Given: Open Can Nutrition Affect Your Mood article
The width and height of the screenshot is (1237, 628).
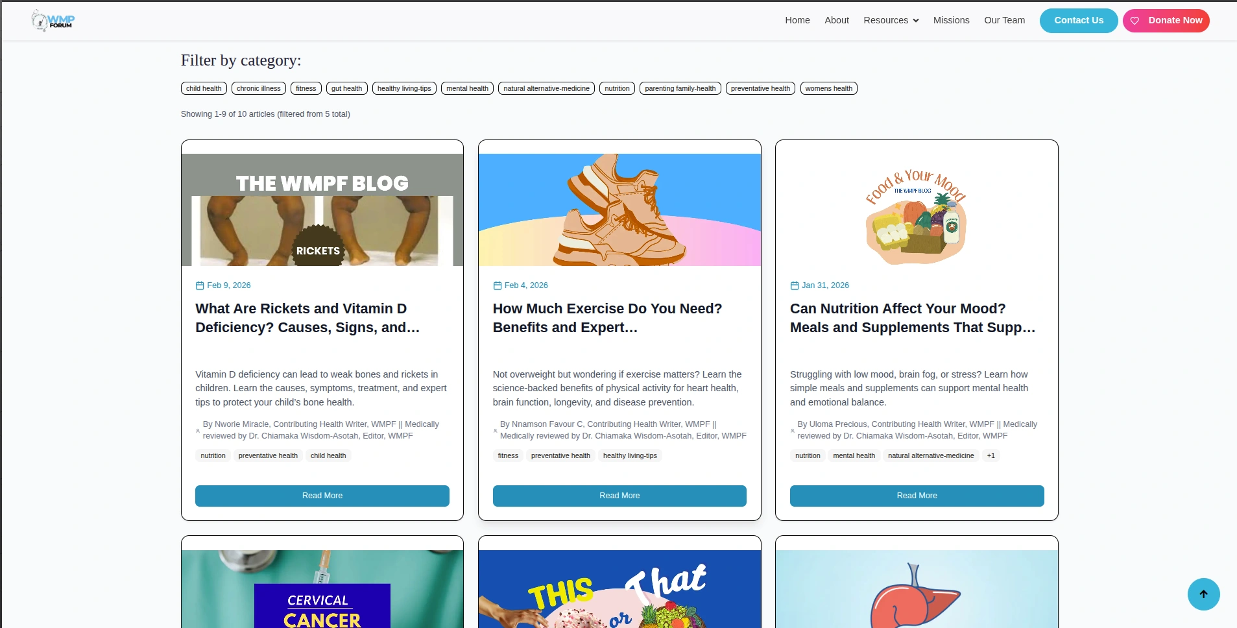Looking at the screenshot, I should pos(913,318).
